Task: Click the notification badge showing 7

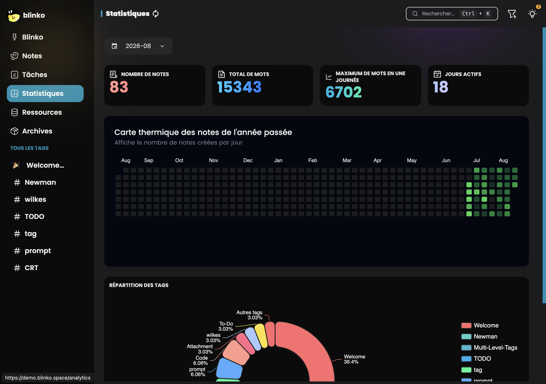Action: (538, 7)
